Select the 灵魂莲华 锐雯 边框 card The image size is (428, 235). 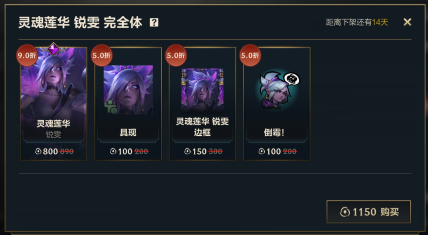tap(202, 104)
